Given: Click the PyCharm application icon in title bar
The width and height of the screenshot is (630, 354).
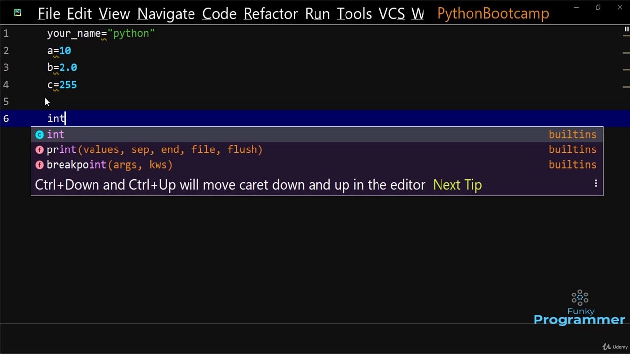Looking at the screenshot, I should click(18, 13).
